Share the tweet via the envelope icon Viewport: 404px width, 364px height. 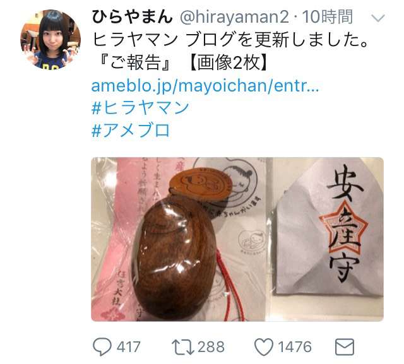coord(345,347)
